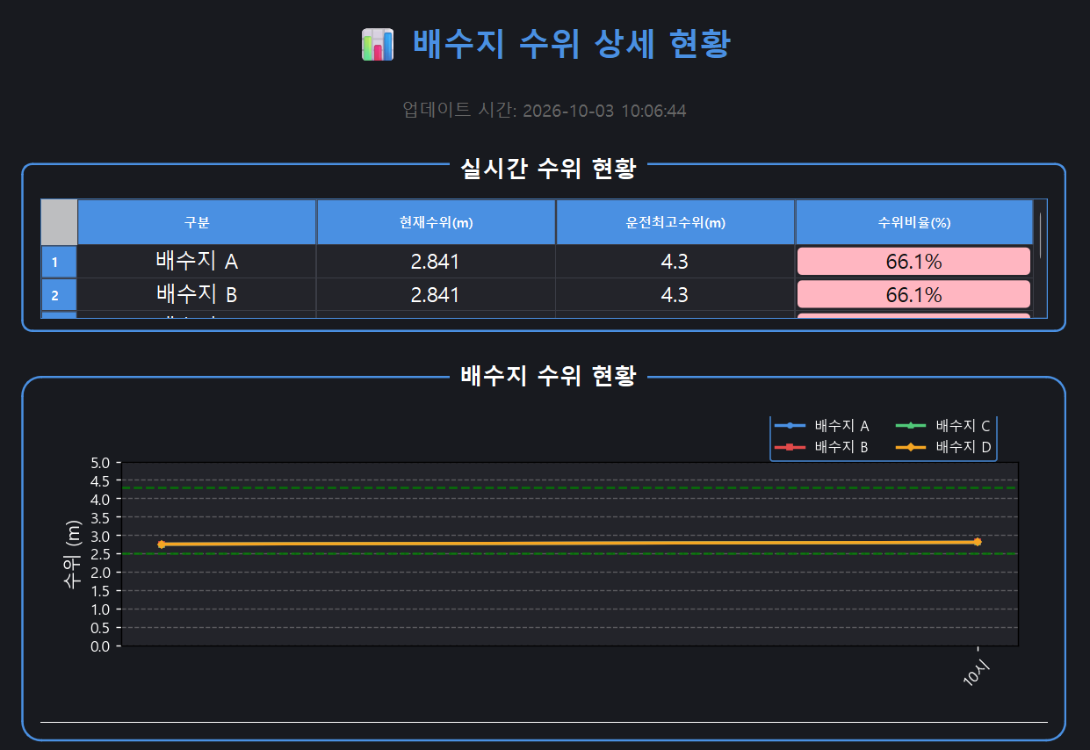Click 4.3 max level in 배수지 B row
The height and width of the screenshot is (750, 1090).
[x=675, y=295]
